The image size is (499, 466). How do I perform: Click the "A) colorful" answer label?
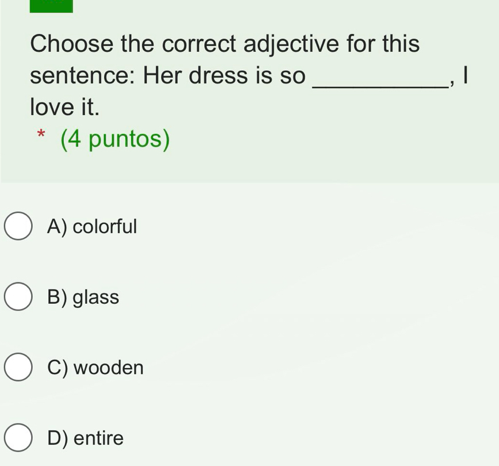93,227
